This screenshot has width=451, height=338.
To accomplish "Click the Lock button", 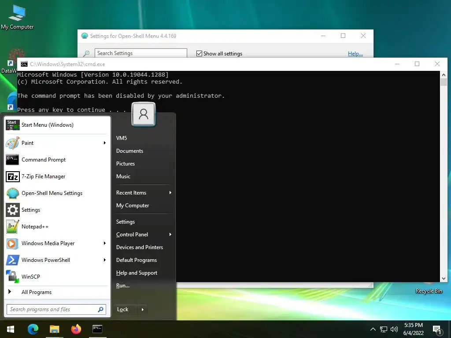I will coord(126,309).
